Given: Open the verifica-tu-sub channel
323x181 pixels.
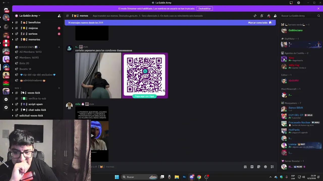Looking at the screenshot, I should click(x=37, y=99).
